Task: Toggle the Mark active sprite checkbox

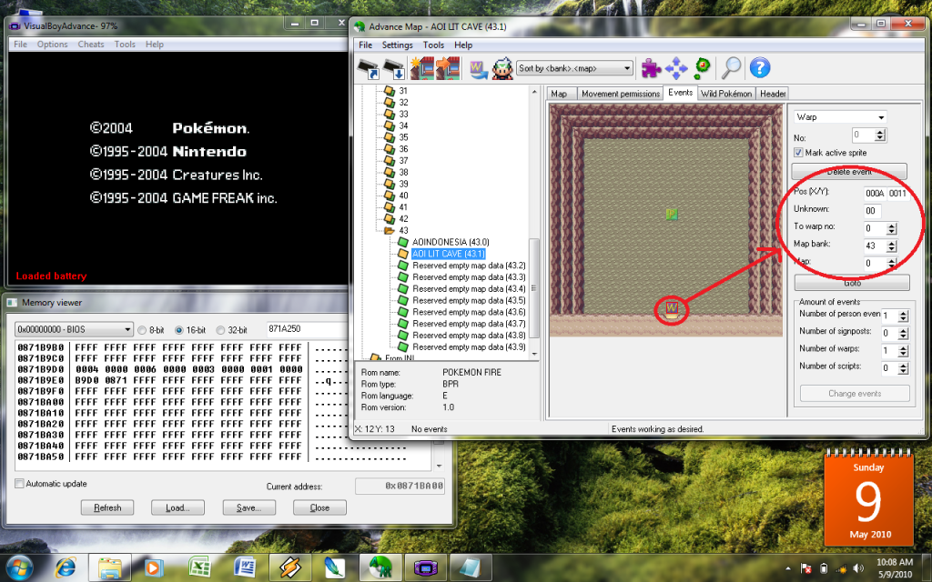Action: pos(798,153)
